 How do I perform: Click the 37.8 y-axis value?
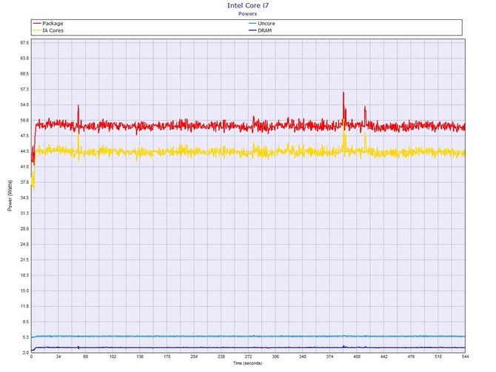[x=24, y=182]
